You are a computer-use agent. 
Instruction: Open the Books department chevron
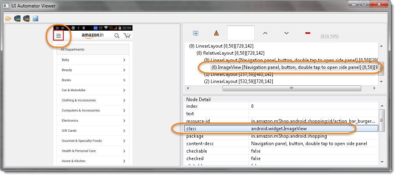(x=124, y=80)
